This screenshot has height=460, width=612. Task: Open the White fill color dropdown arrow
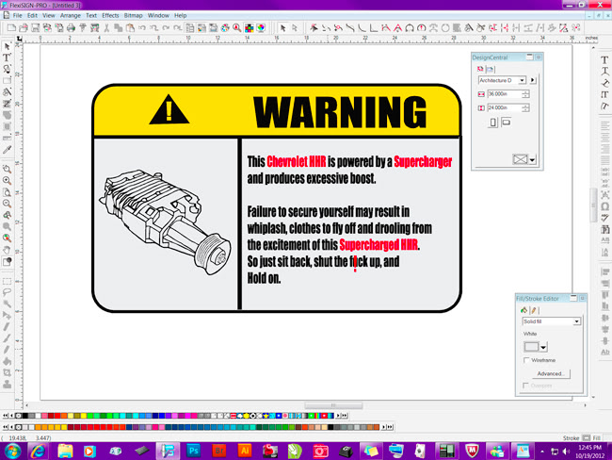point(543,347)
